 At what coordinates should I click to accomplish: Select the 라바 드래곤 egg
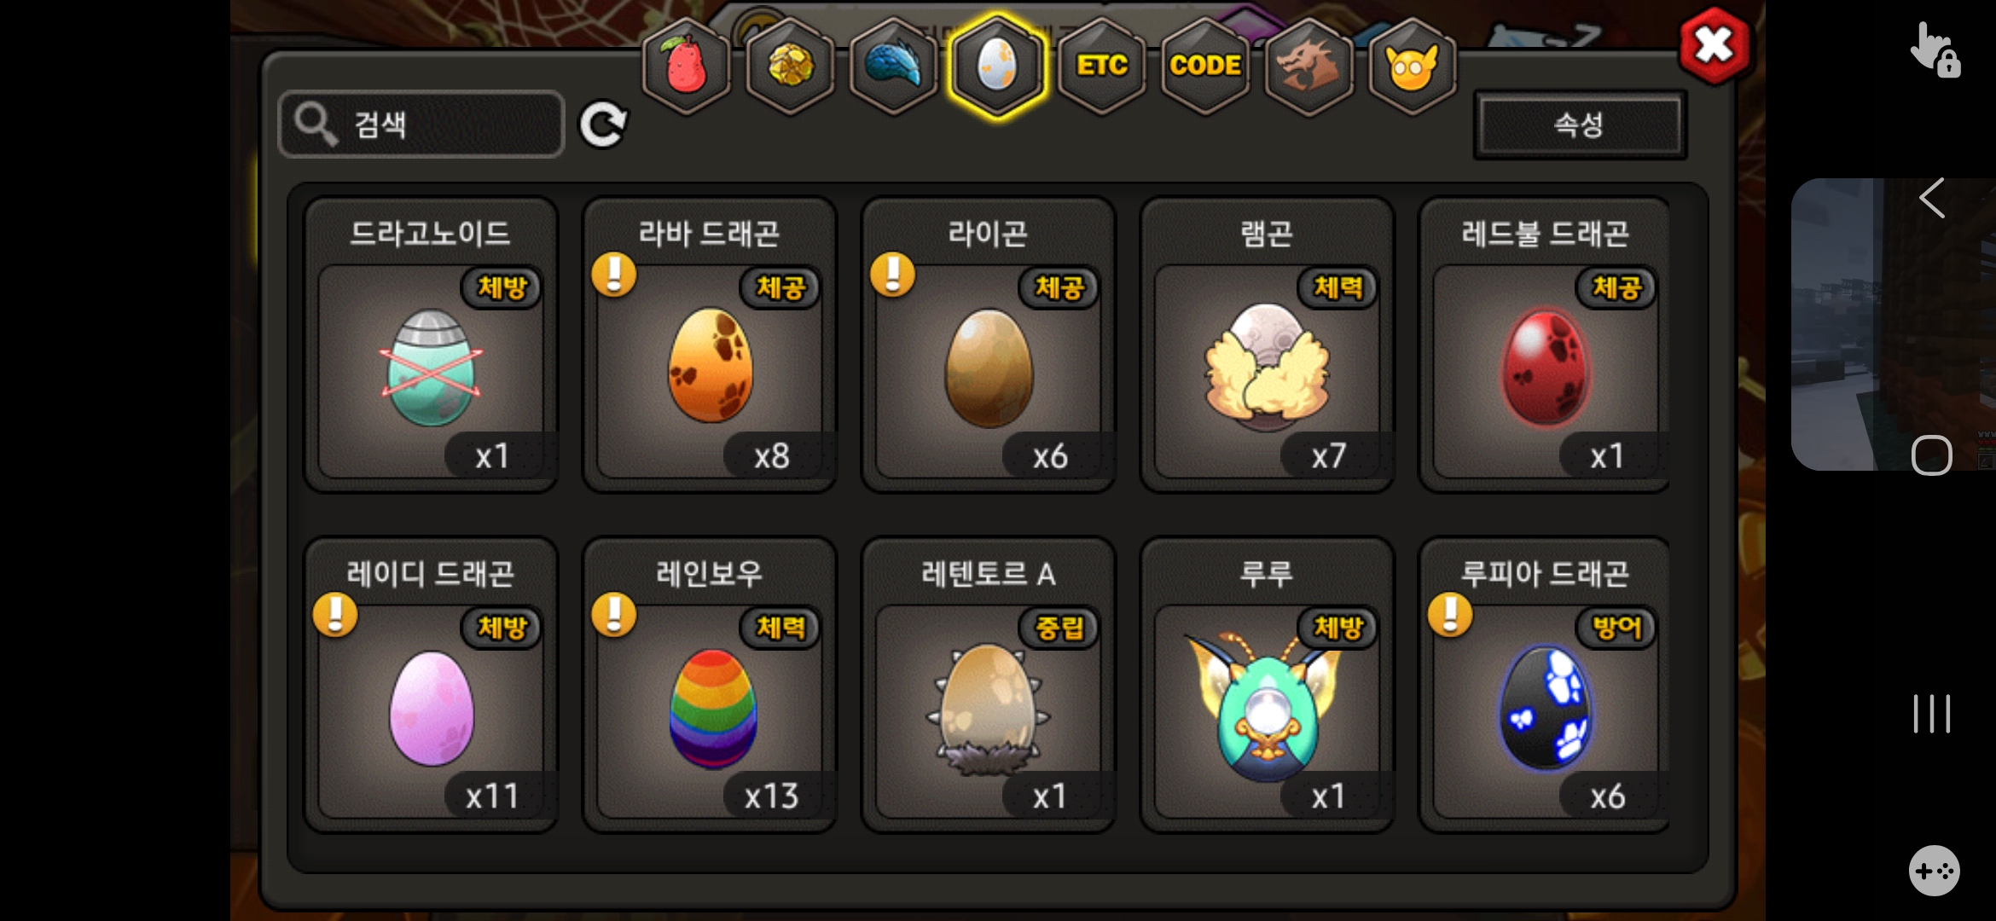pyautogui.click(x=710, y=345)
